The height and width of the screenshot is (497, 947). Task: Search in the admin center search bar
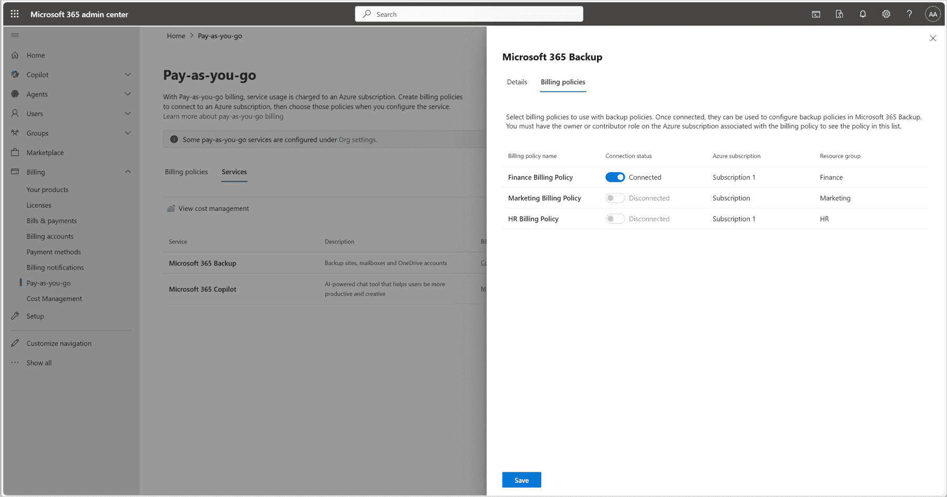click(469, 14)
